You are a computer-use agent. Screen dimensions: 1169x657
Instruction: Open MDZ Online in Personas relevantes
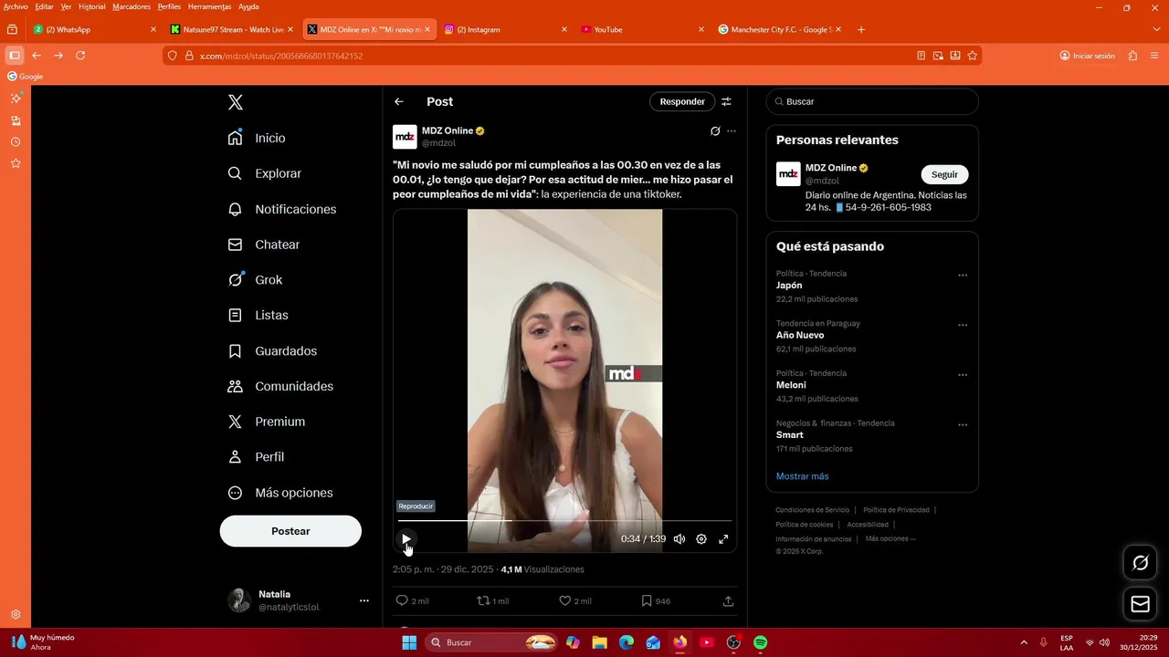coord(831,168)
